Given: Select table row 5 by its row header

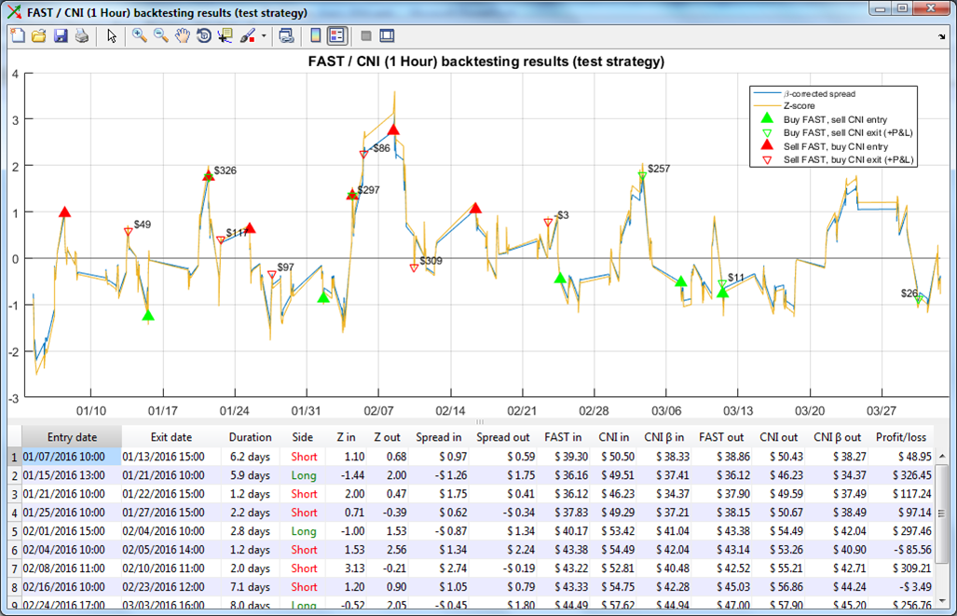Looking at the screenshot, I should click(x=15, y=531).
